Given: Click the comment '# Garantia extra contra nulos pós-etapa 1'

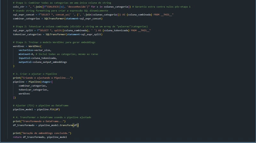Looking at the screenshot, I should tap(161, 7).
